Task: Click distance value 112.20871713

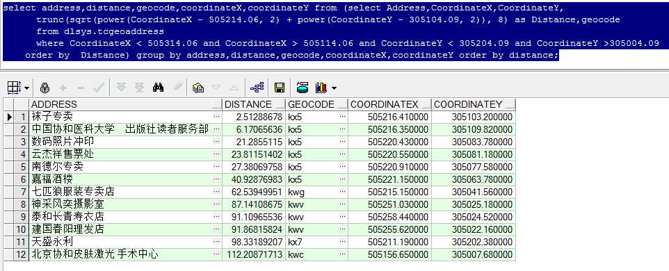Action: point(255,254)
